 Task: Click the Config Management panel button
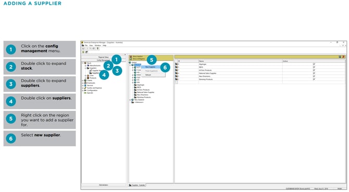(x=104, y=60)
